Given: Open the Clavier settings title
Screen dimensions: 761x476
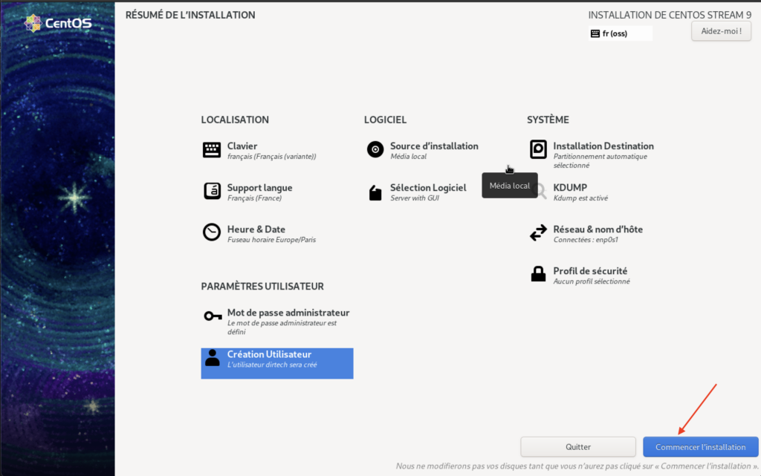Looking at the screenshot, I should (x=242, y=146).
